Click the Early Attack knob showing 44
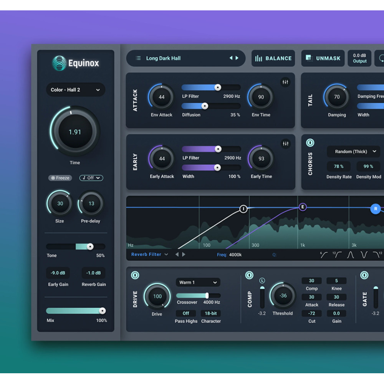Viewport: 384px width, 384px height. coord(162,159)
